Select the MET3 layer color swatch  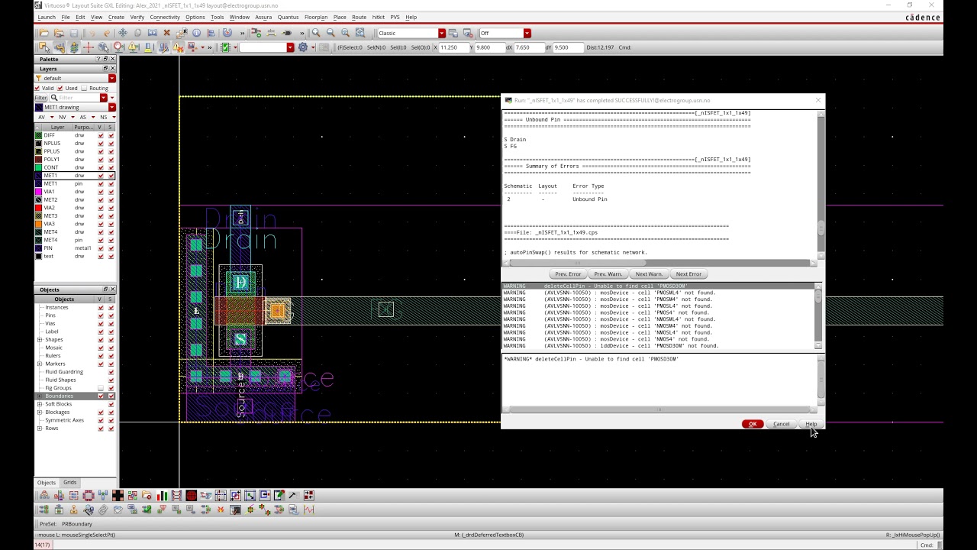39,216
